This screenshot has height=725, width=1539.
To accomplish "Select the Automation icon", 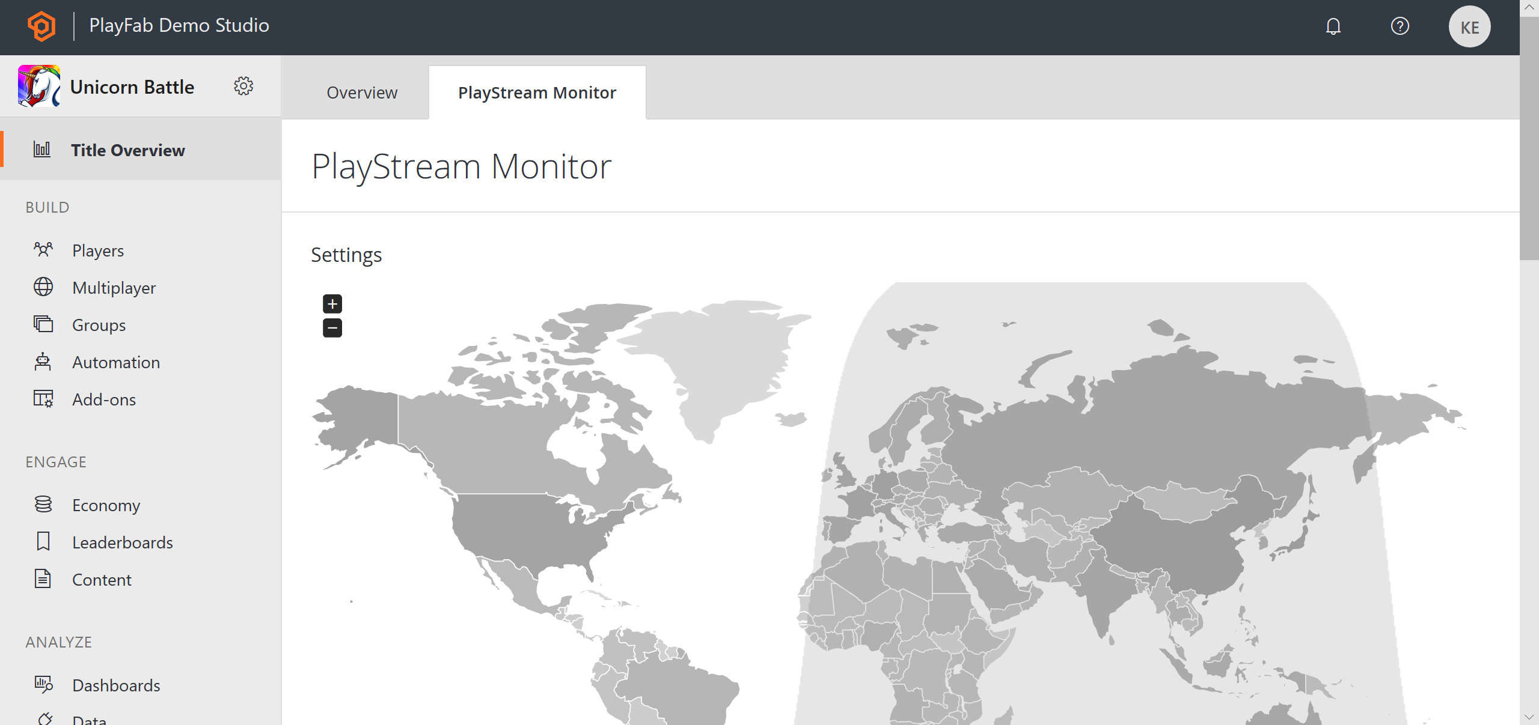I will tap(43, 362).
